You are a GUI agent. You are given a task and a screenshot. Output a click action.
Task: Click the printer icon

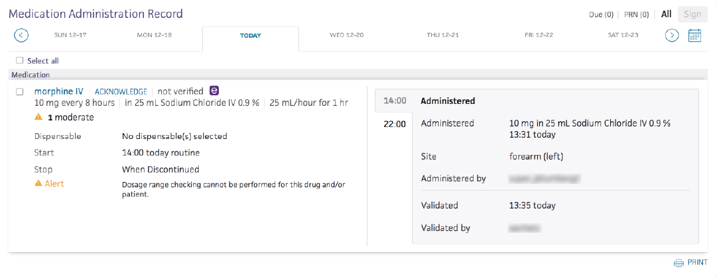click(x=679, y=263)
